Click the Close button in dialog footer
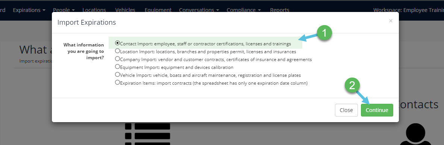Image resolution: width=444 pixels, height=145 pixels. point(346,110)
